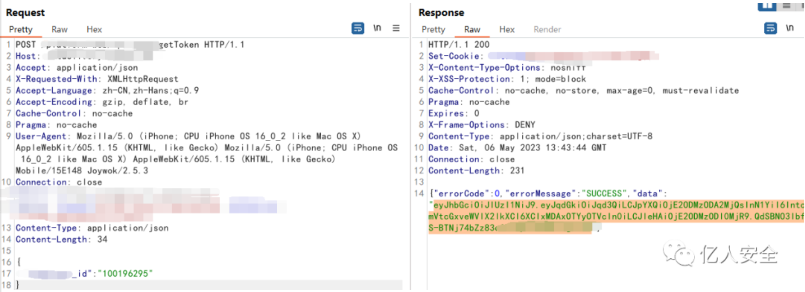This screenshot has height=292, width=805.
Task: Click the Content-Length: 231 line
Action: [476, 171]
